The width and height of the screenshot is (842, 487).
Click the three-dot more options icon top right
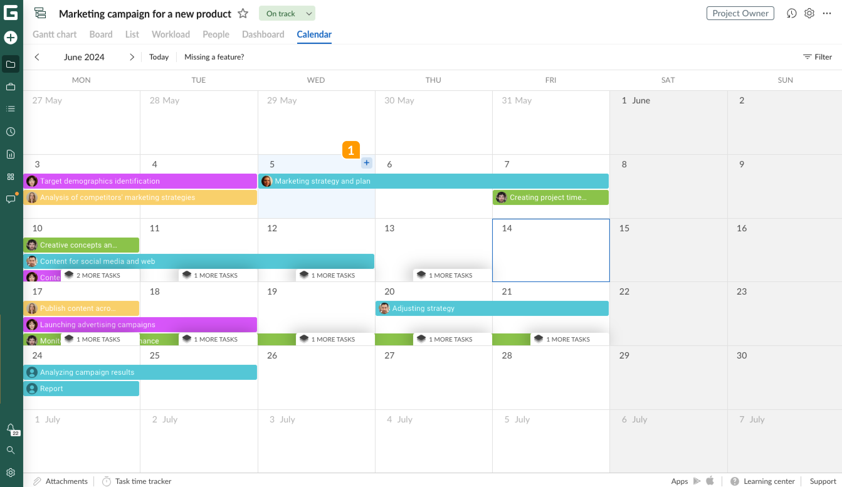(828, 13)
